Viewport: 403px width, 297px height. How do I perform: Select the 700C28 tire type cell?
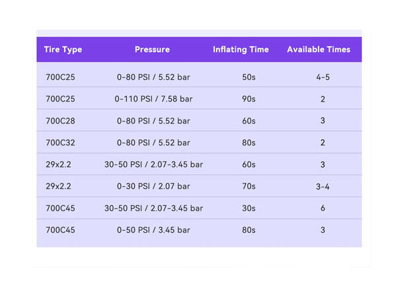(60, 121)
